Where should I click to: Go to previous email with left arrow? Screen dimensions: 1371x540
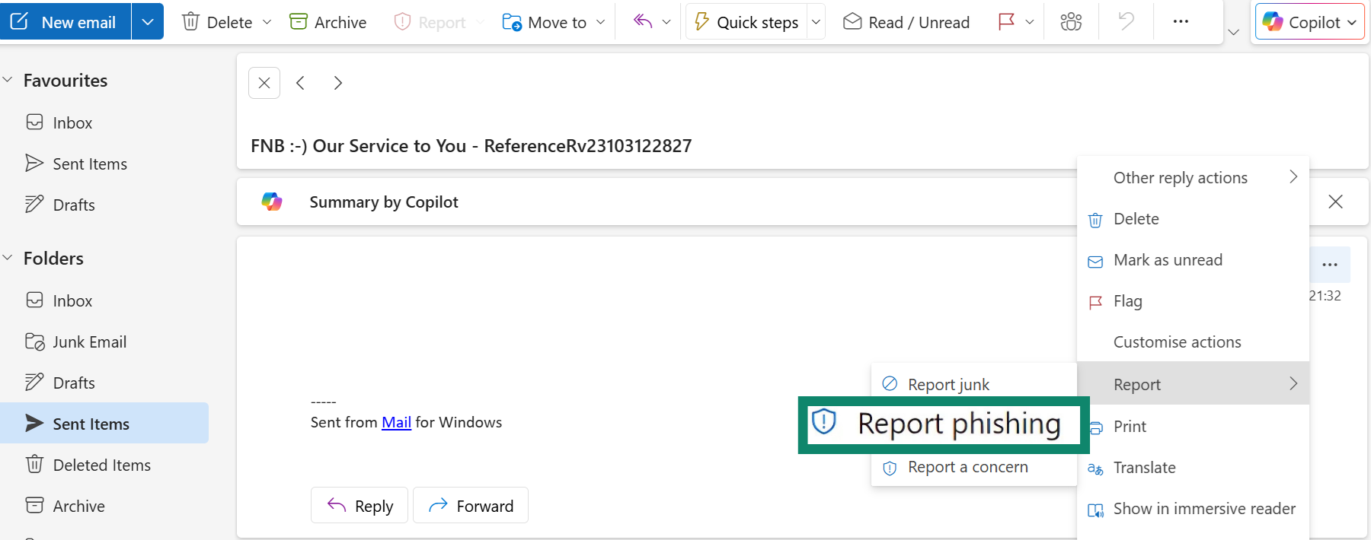301,83
